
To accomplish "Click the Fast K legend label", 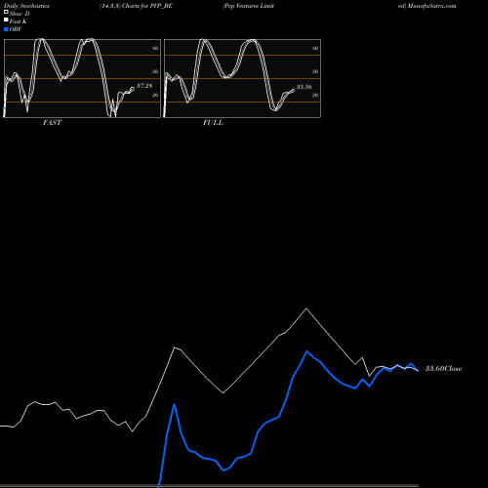I will coord(19,21).
